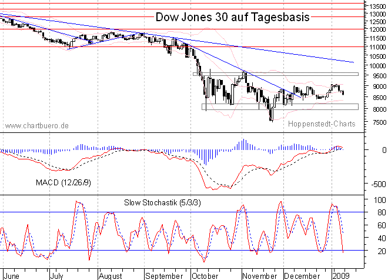Select July on the time axis
Screen dimensions: 388x280
58,275
